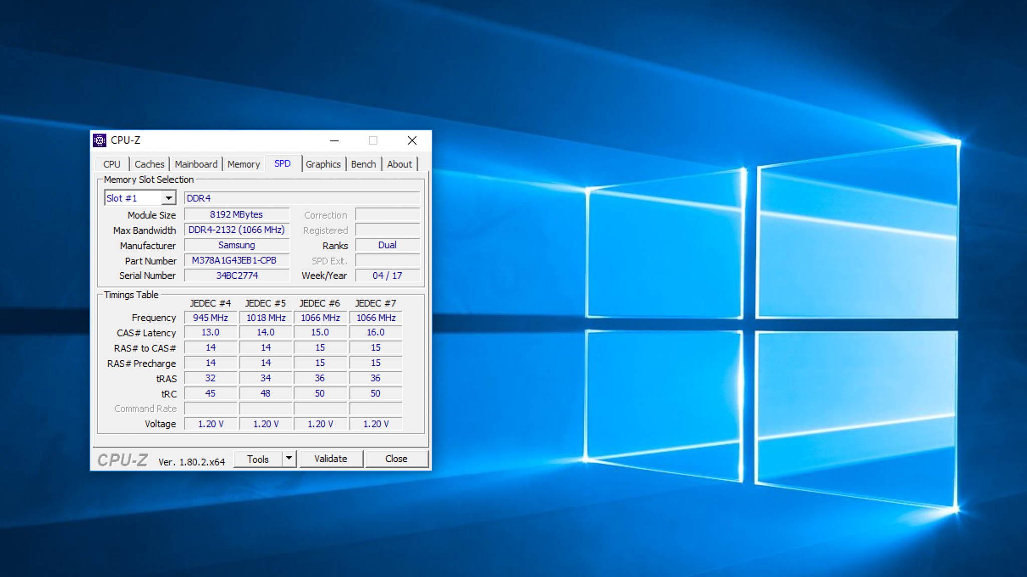The height and width of the screenshot is (577, 1027).
Task: Select the 14.0 CAS# Latency value
Action: coord(266,332)
